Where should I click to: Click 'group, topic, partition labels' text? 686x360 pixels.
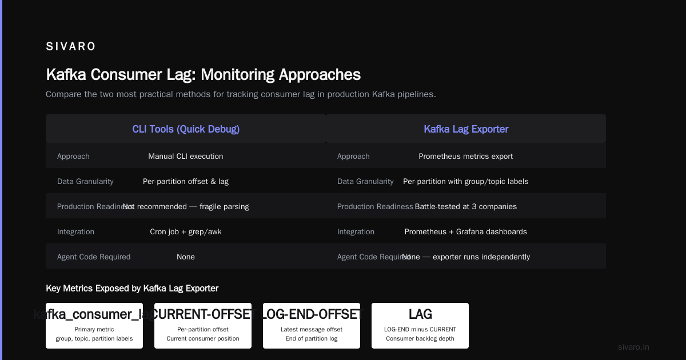[x=94, y=339]
